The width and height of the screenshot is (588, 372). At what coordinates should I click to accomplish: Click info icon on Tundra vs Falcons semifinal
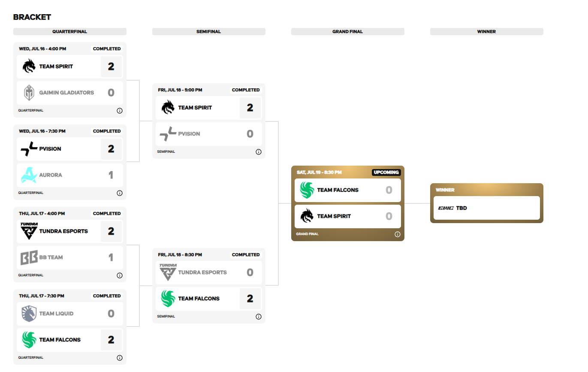[x=259, y=317]
